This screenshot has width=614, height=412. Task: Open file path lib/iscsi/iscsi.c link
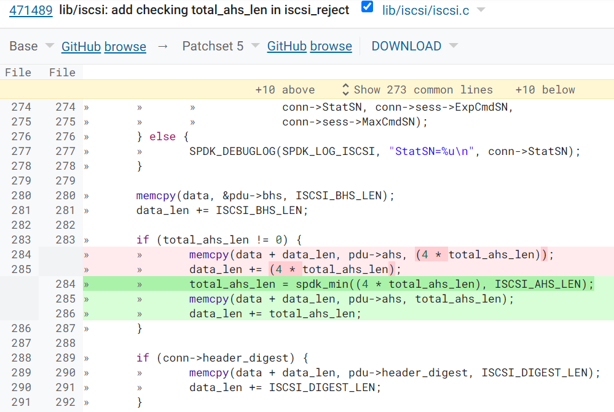tap(425, 10)
